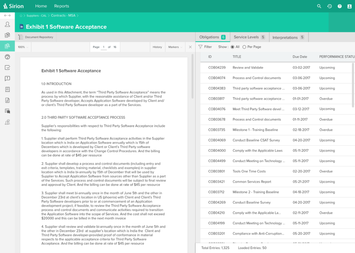Click the History button in document toolbar

pos(157,47)
